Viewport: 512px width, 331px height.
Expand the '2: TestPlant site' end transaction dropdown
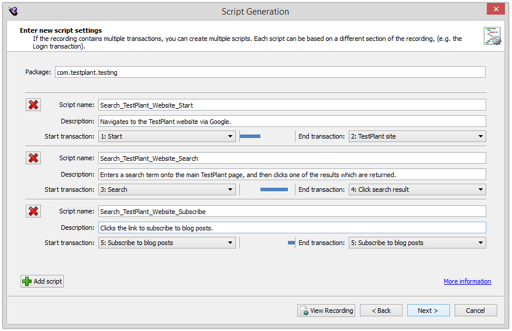(417, 136)
